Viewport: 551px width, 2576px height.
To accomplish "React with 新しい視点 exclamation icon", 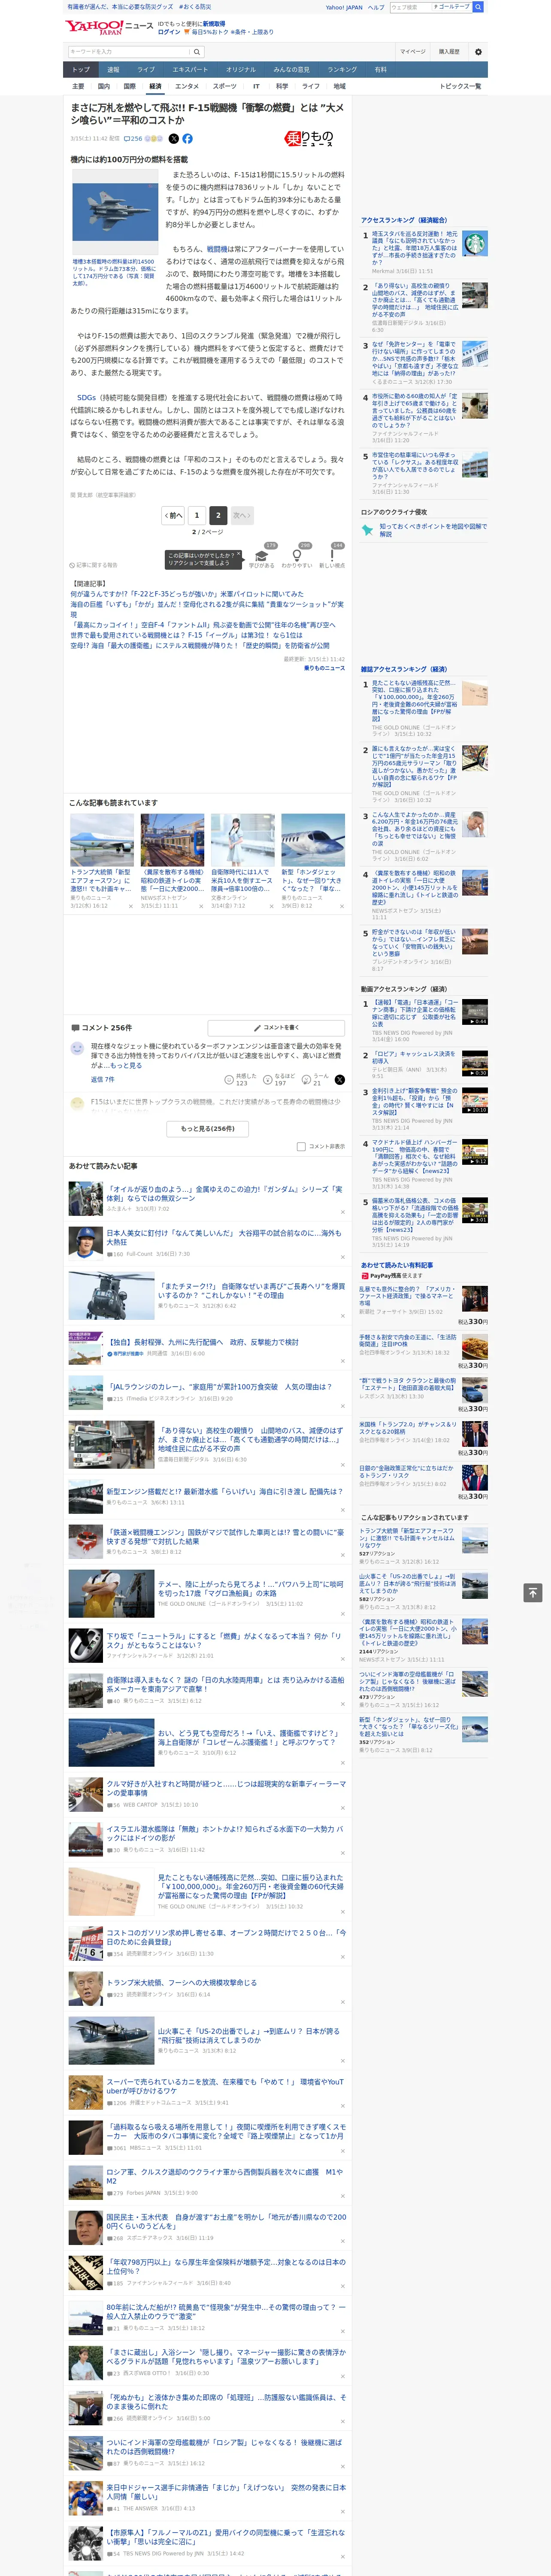I will click(332, 557).
